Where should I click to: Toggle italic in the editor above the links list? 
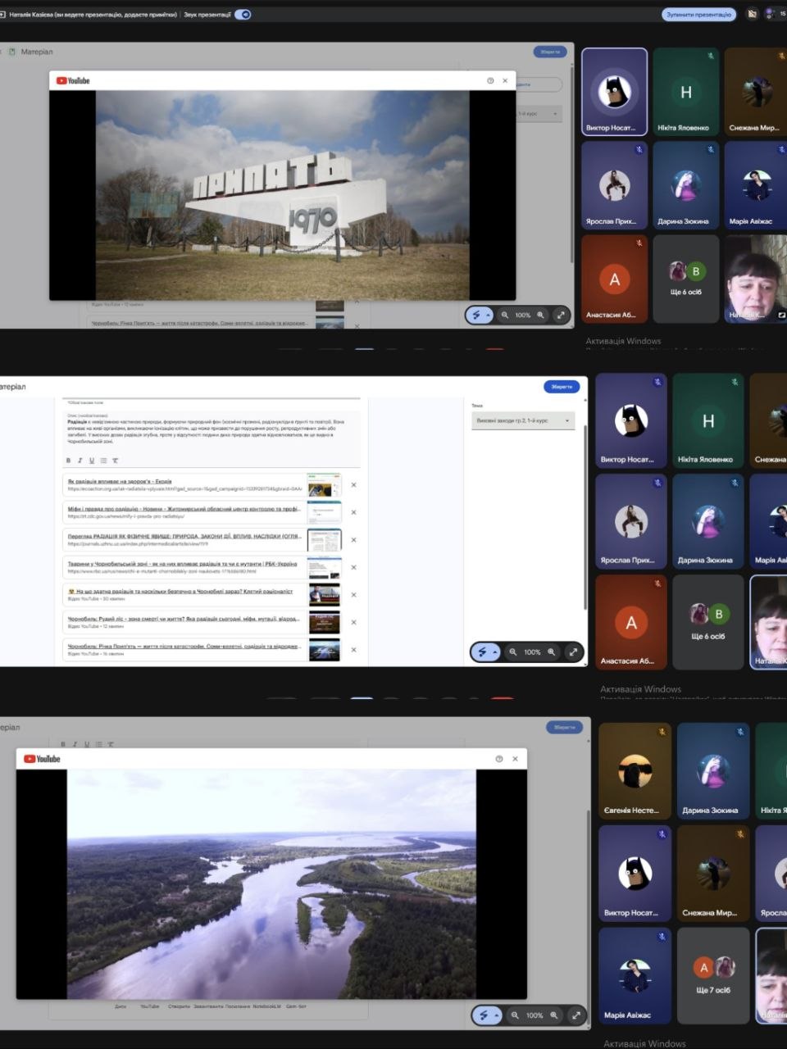80,461
